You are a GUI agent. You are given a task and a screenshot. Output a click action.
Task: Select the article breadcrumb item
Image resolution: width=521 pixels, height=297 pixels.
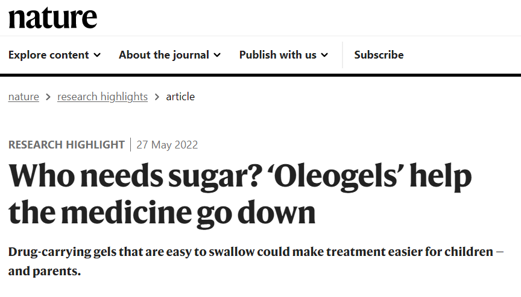(180, 97)
